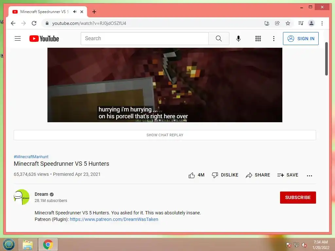Open File Explorer from taskbar

(28, 244)
